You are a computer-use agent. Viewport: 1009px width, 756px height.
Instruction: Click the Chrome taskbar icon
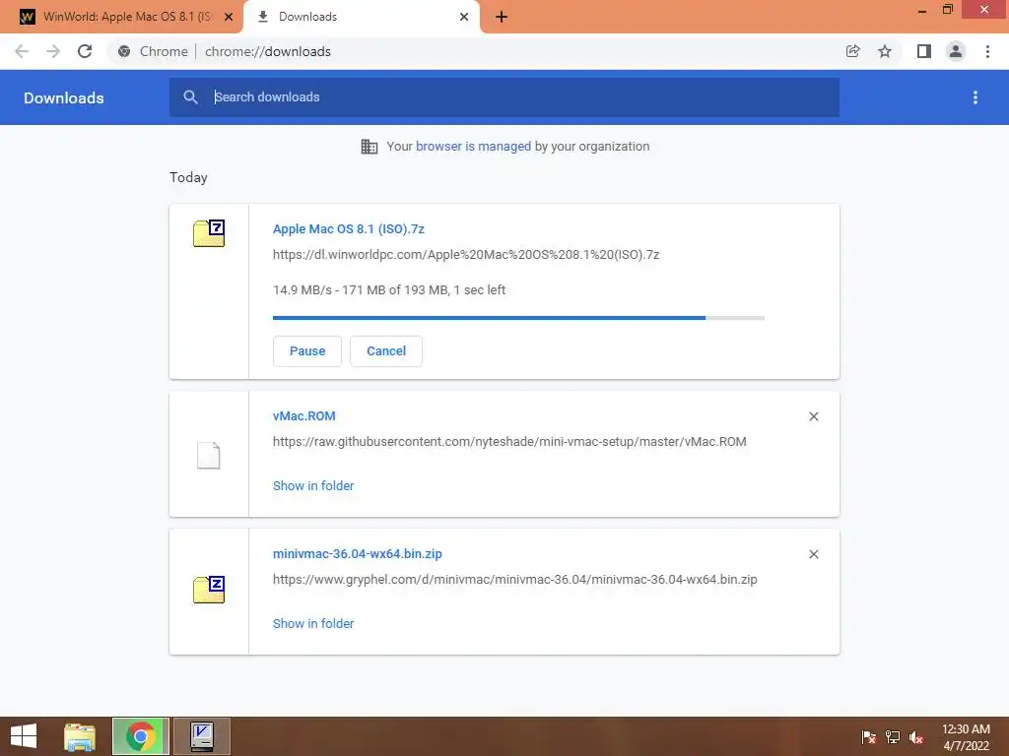click(x=140, y=736)
